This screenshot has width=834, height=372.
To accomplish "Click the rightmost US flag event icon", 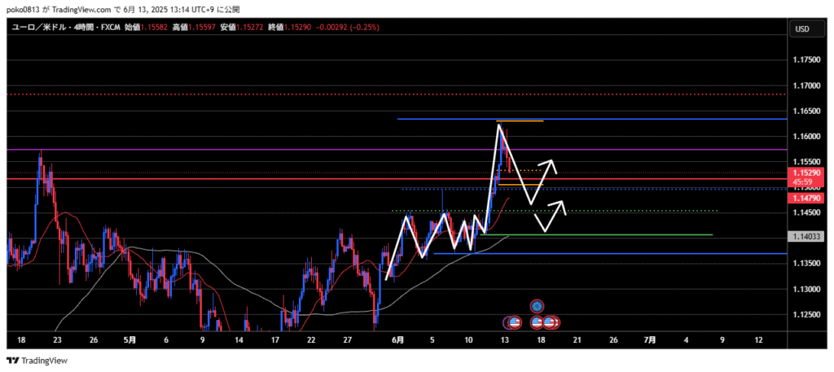I will [551, 322].
